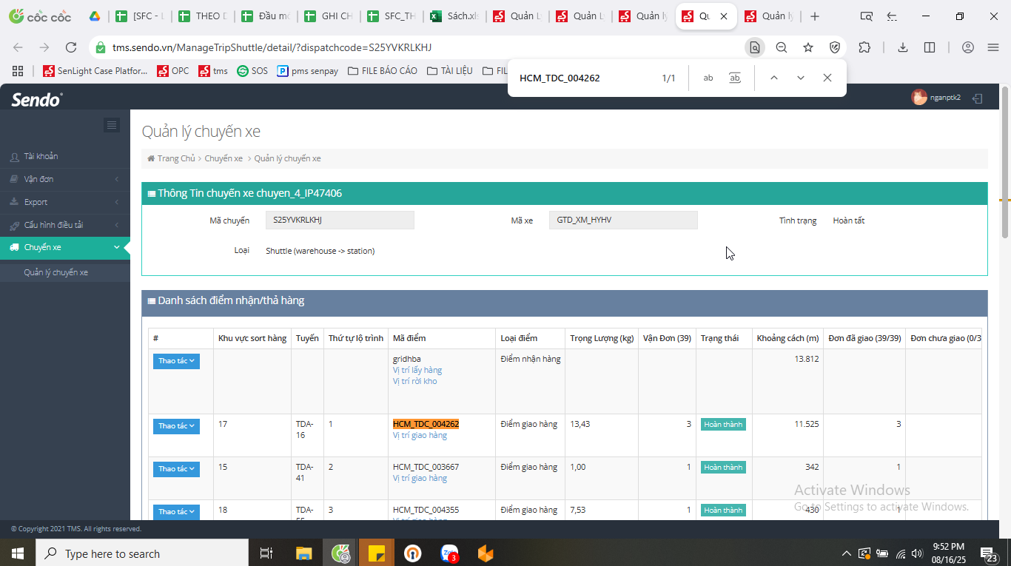Screen dimensions: 1011x566
Task: Collapse the Chuyến xe sidebar menu
Action: click(x=65, y=248)
